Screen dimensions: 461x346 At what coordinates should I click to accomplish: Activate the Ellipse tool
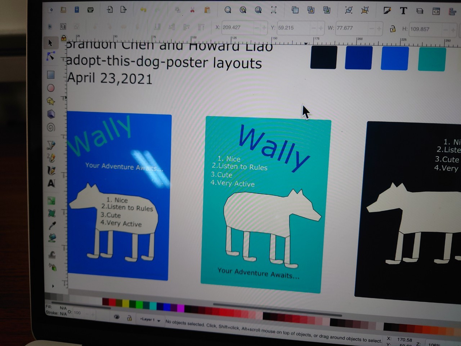point(51,88)
